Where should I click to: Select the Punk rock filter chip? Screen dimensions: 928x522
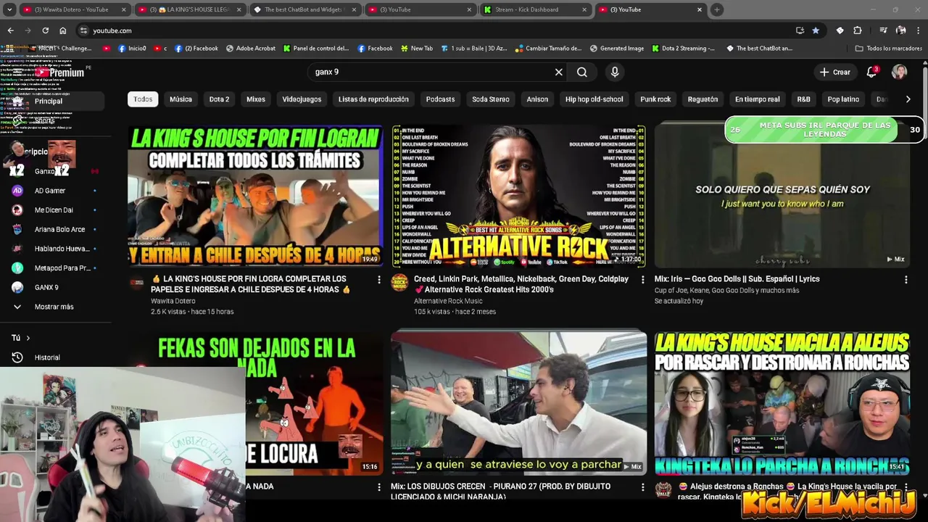coord(655,99)
